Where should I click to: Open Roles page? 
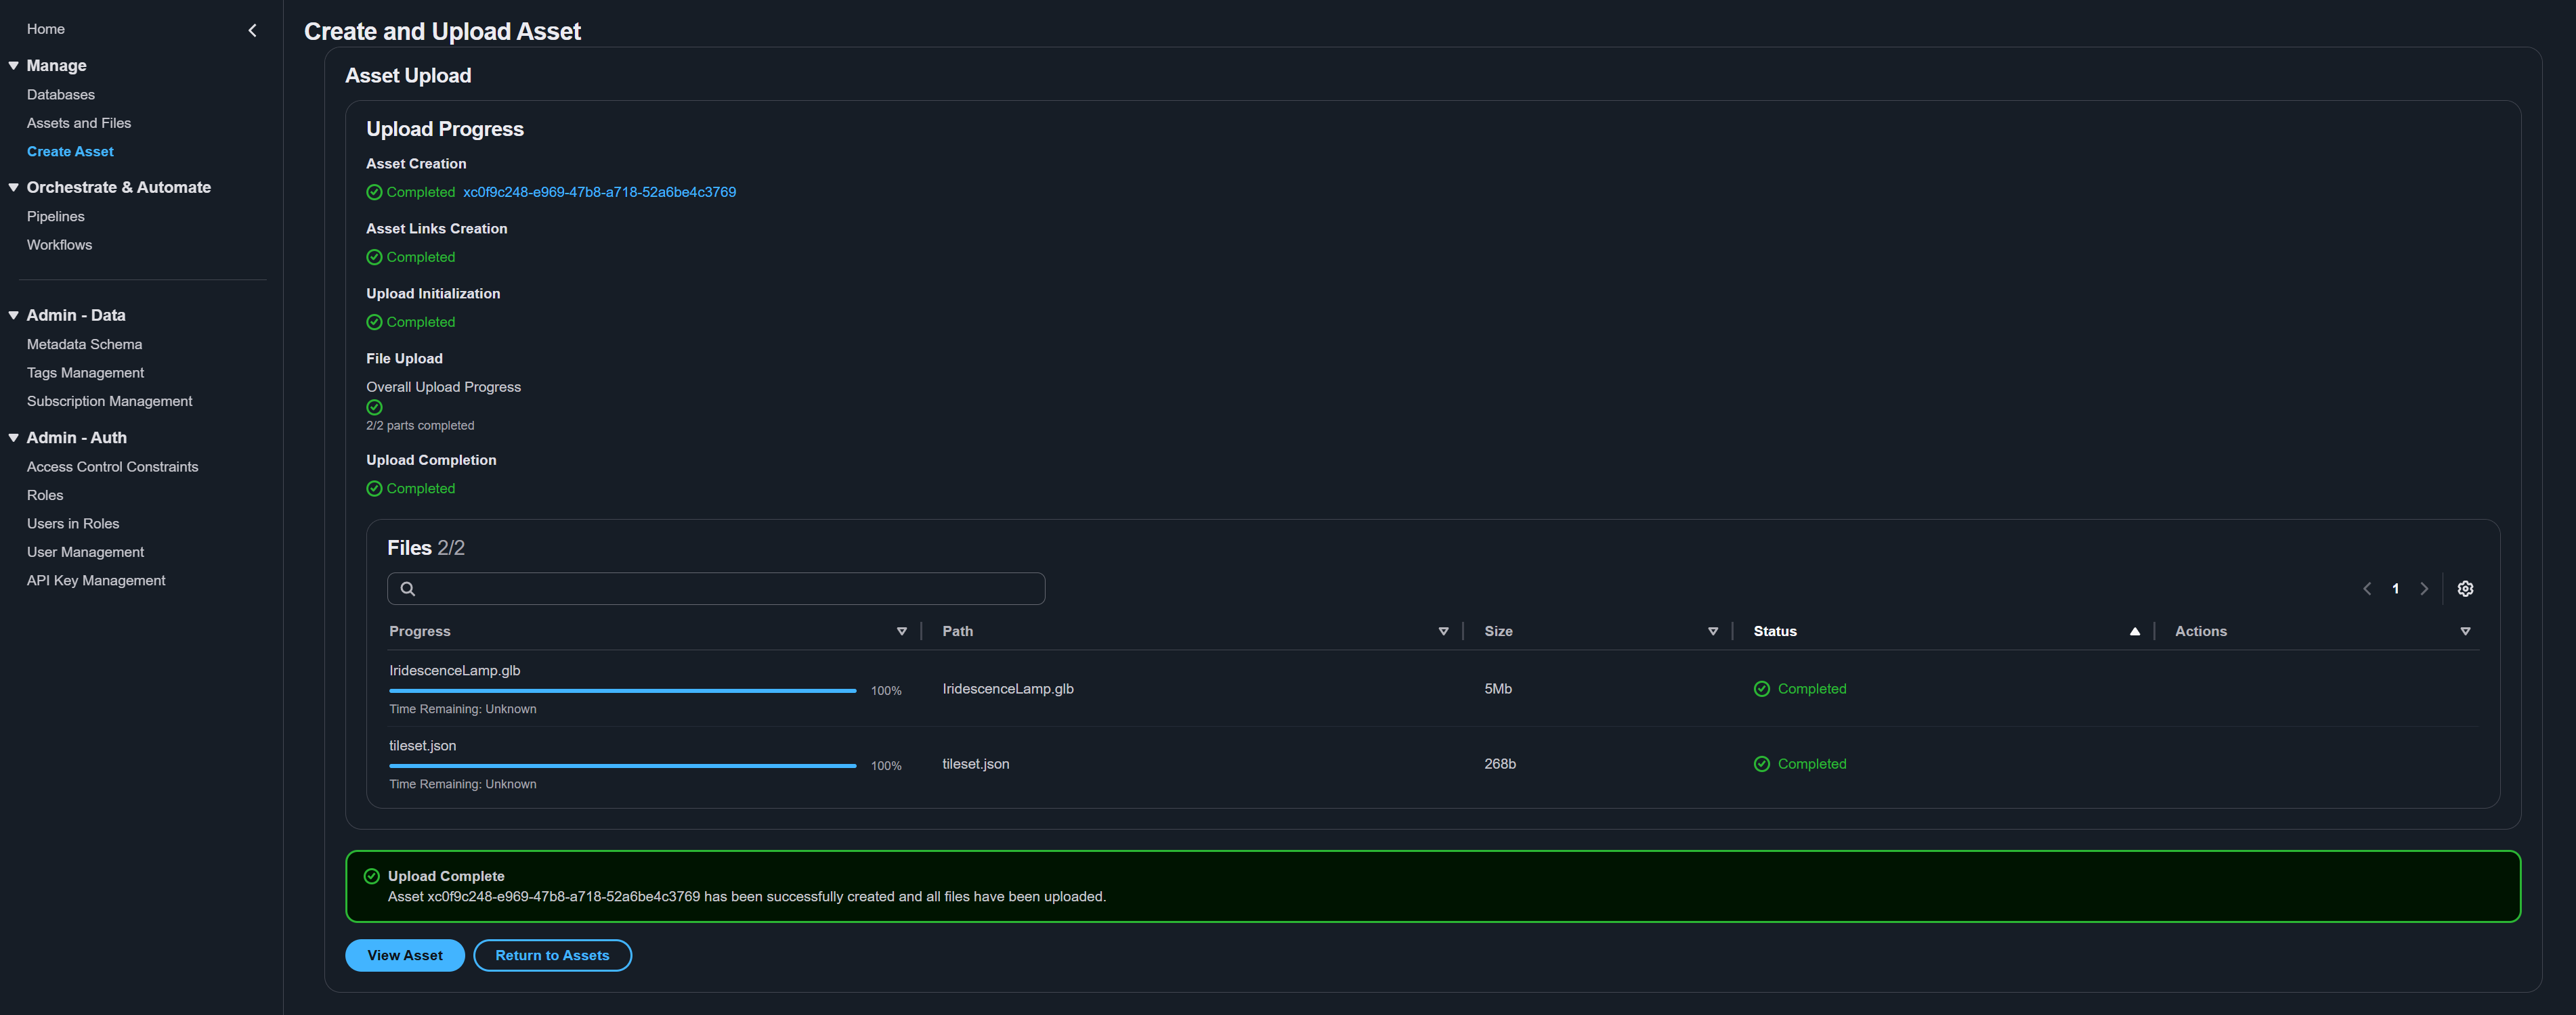click(45, 495)
